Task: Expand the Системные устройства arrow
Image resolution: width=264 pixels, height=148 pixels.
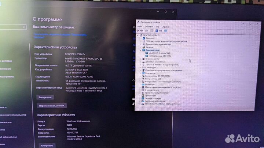Action: click(x=140, y=101)
